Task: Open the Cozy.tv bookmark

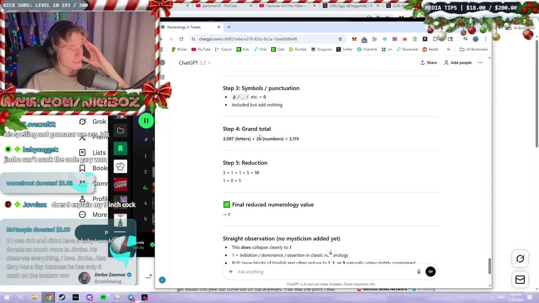Action: (x=224, y=49)
